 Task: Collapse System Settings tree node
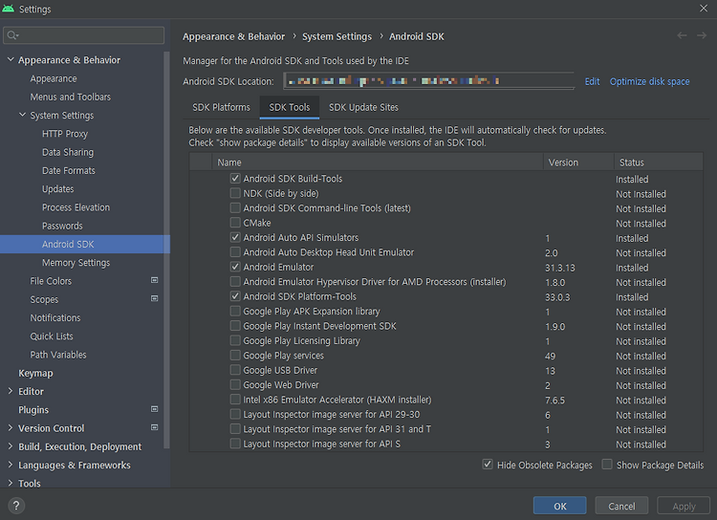pos(22,115)
